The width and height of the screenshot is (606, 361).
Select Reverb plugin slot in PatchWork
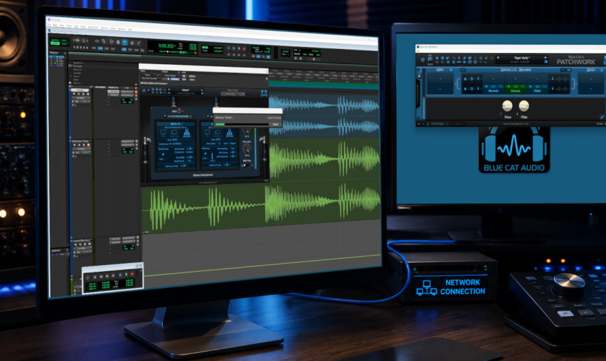(x=493, y=89)
